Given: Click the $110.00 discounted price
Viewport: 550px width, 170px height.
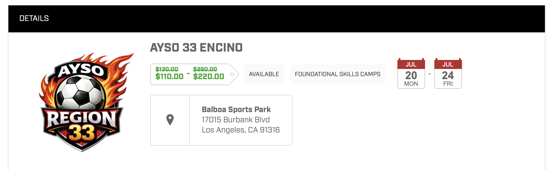Looking at the screenshot, I should pos(169,77).
